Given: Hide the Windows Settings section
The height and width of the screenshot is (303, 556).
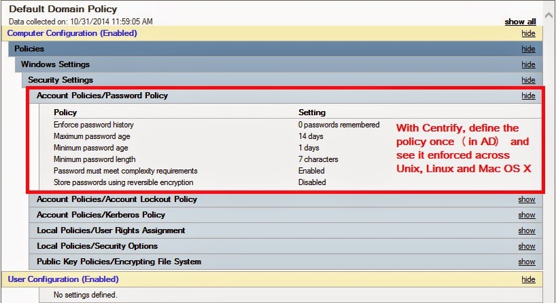Looking at the screenshot, I should [528, 64].
